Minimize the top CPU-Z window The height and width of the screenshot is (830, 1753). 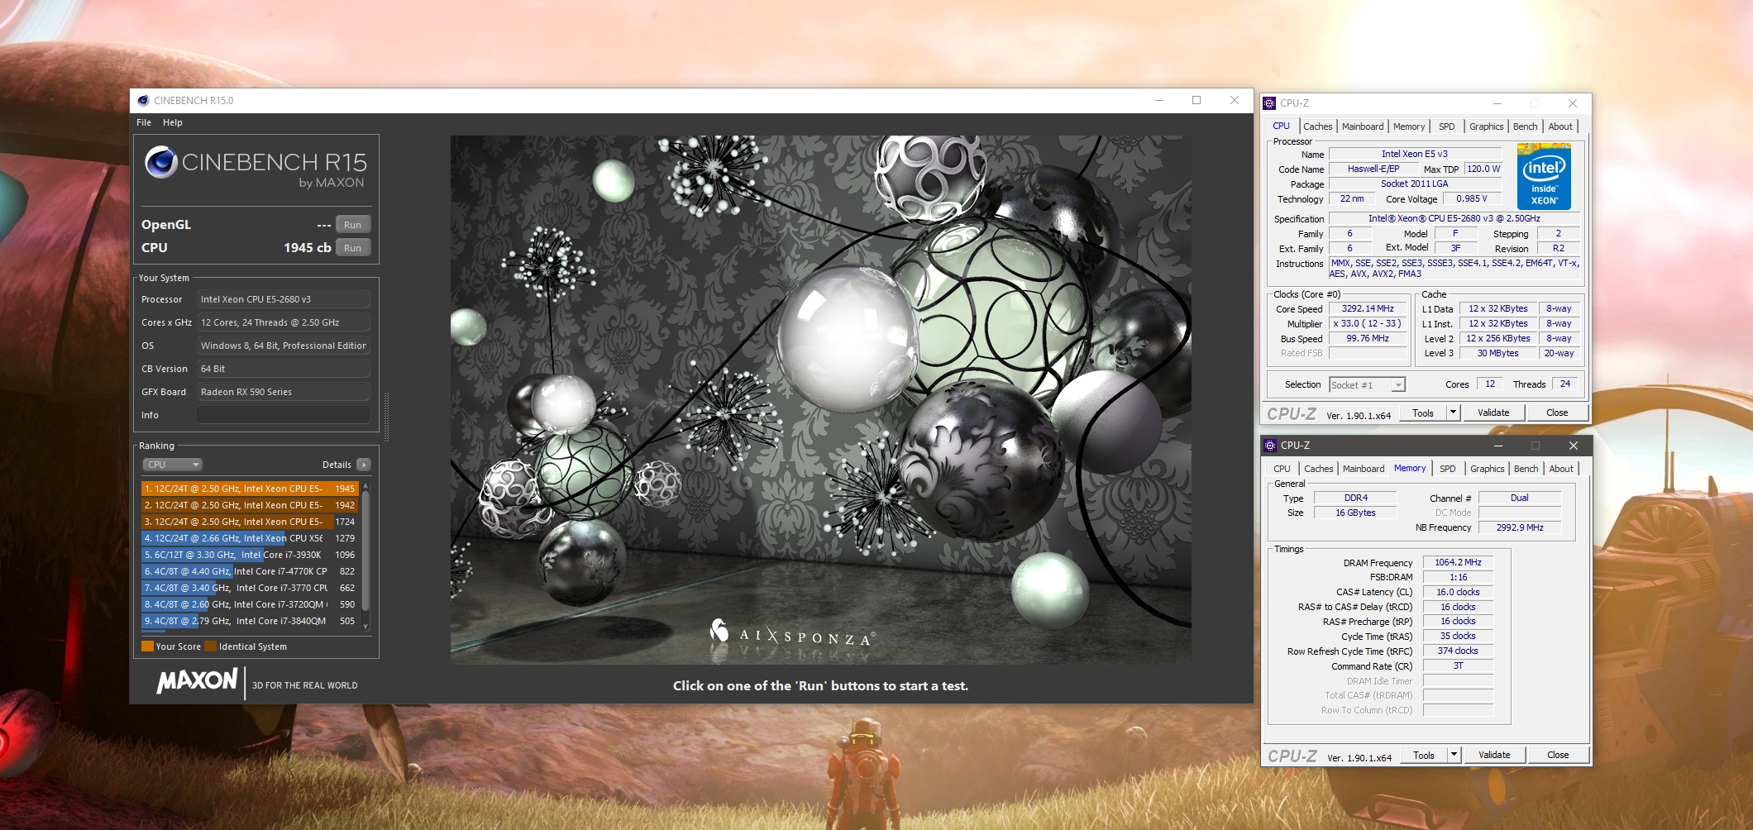click(x=1497, y=103)
